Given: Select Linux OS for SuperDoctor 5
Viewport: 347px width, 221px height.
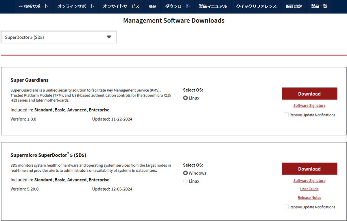Looking at the screenshot, I should (x=185, y=181).
